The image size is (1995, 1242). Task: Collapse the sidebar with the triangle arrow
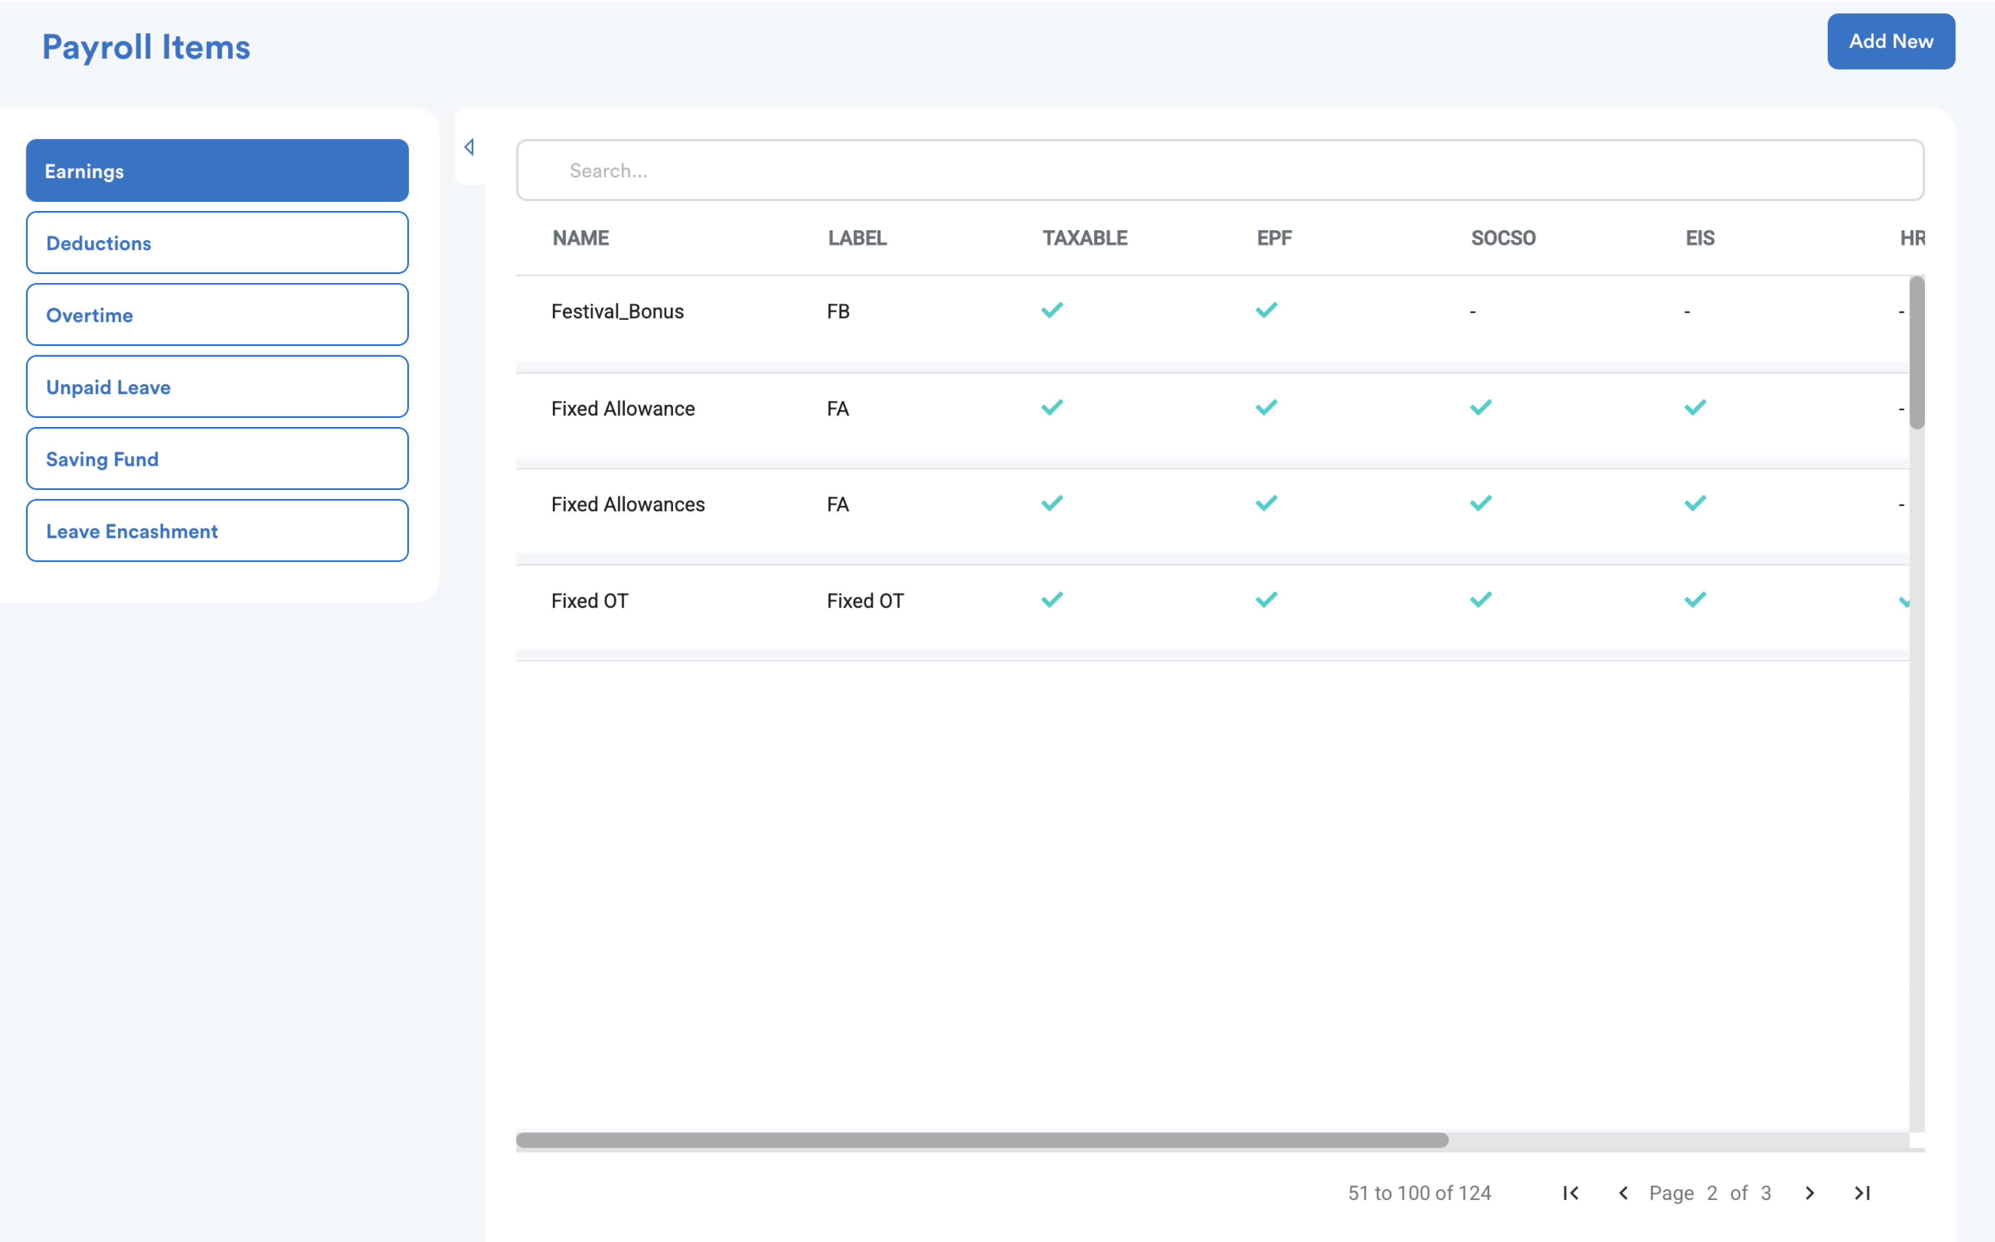(x=469, y=147)
